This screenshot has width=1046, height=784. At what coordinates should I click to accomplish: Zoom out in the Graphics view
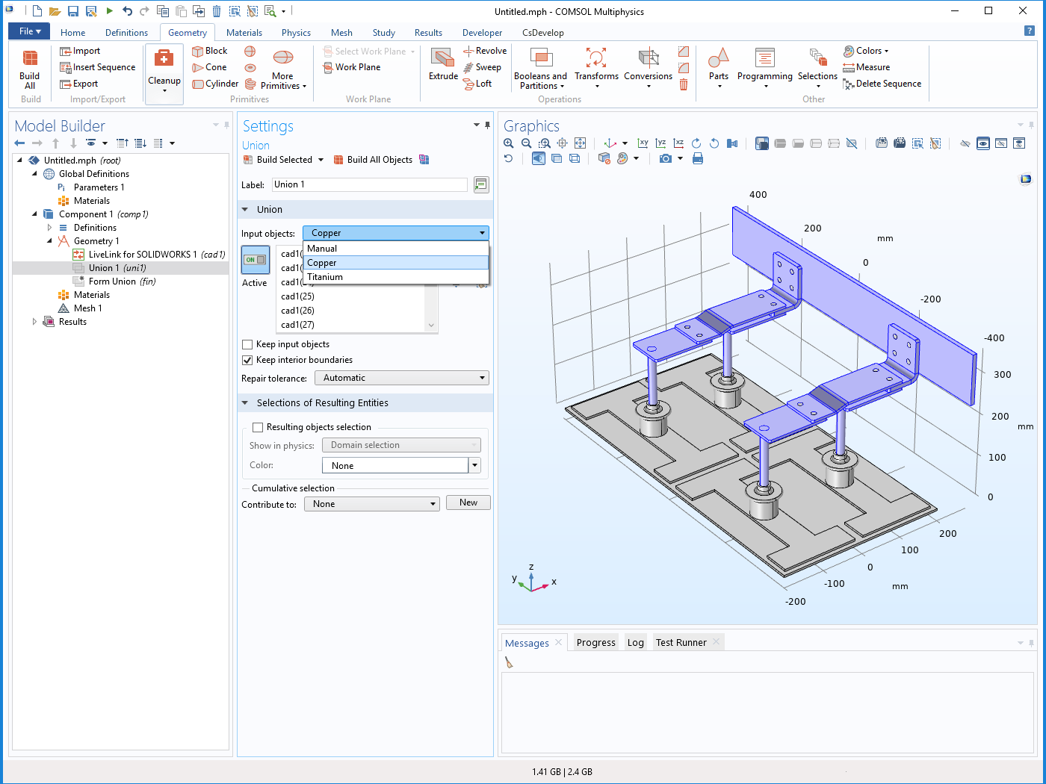click(527, 143)
